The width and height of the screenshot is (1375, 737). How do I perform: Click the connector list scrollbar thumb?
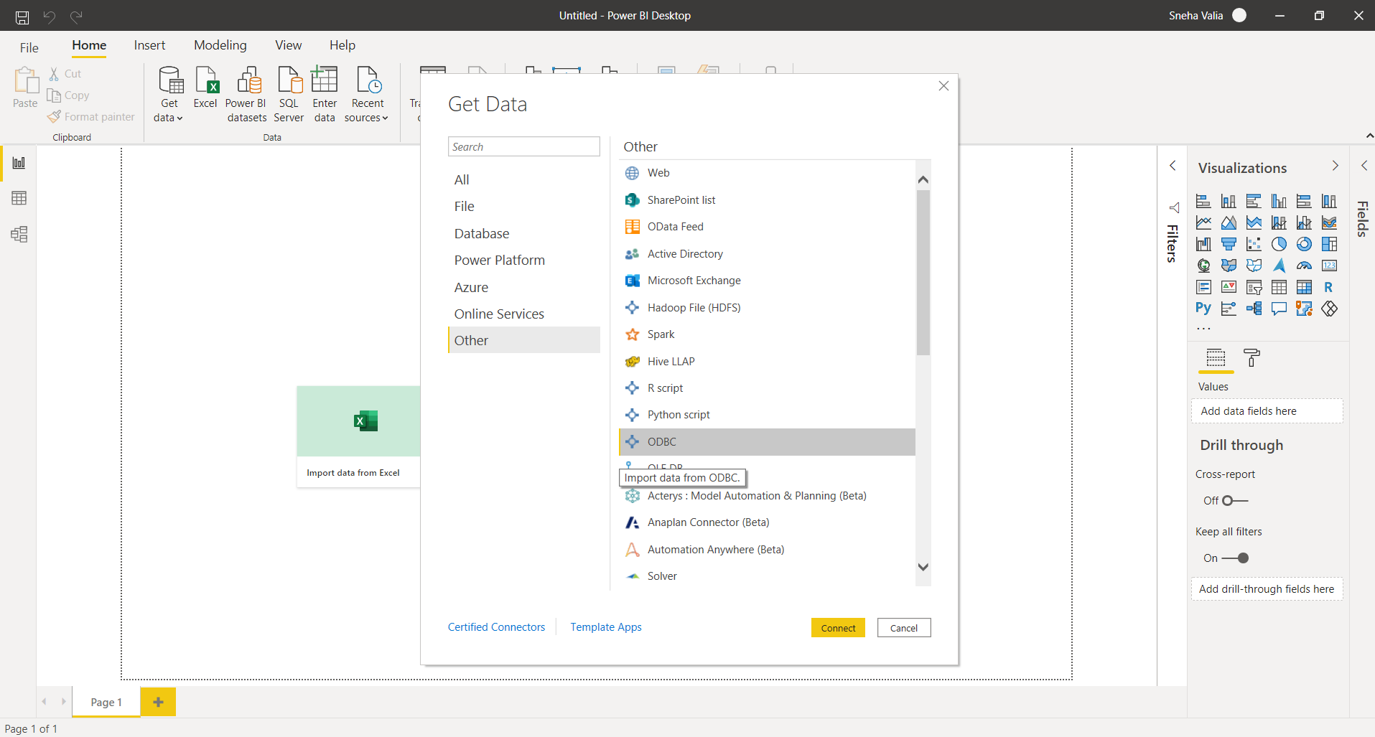[x=923, y=273]
